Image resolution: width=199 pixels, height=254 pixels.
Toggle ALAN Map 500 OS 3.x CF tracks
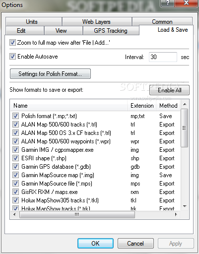click(15, 133)
